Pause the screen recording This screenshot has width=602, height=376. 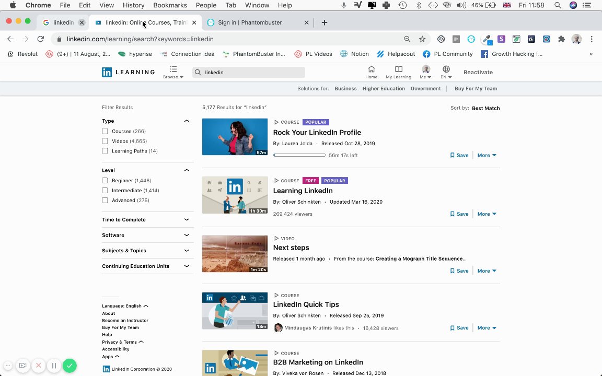[54, 366]
